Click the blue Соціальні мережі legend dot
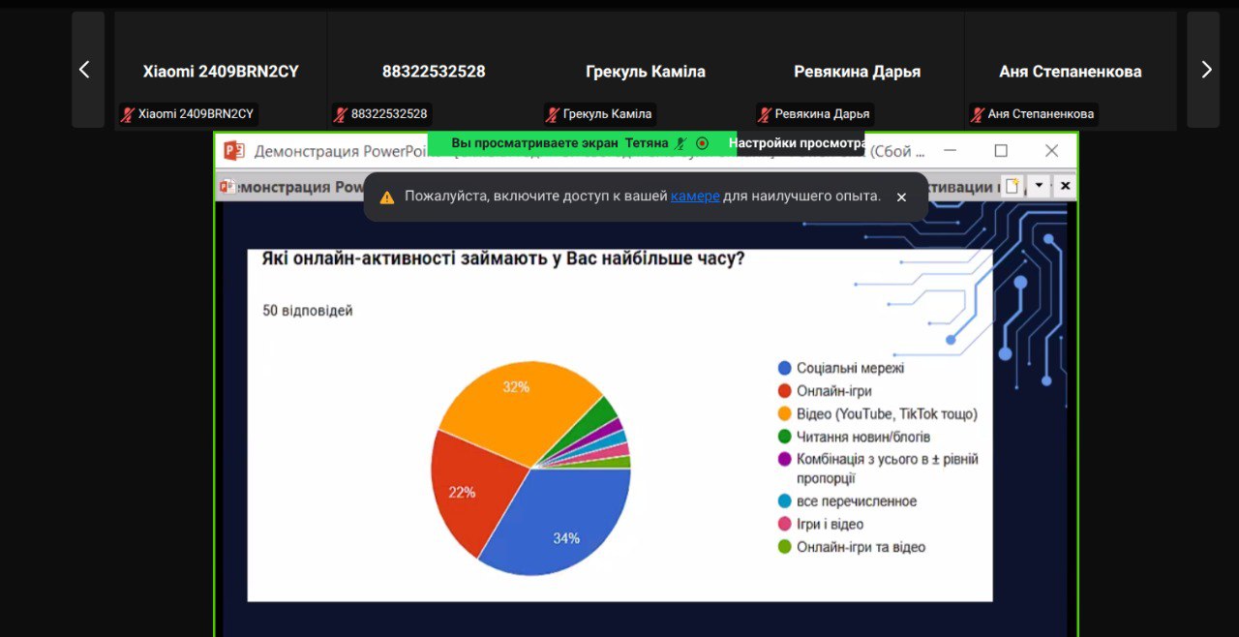 click(785, 369)
